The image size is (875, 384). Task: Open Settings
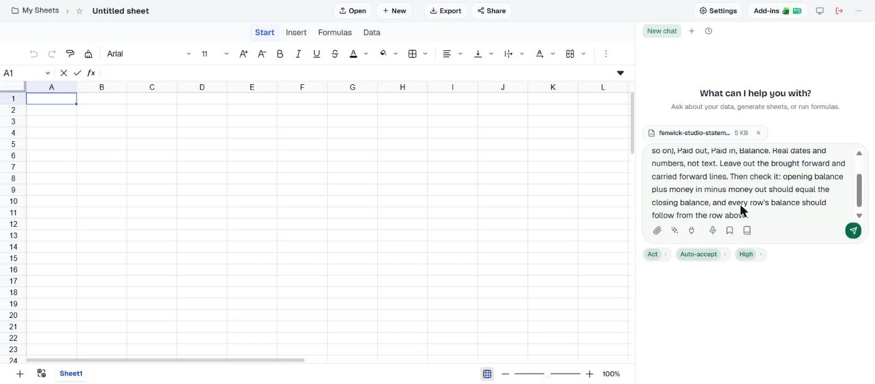(718, 11)
